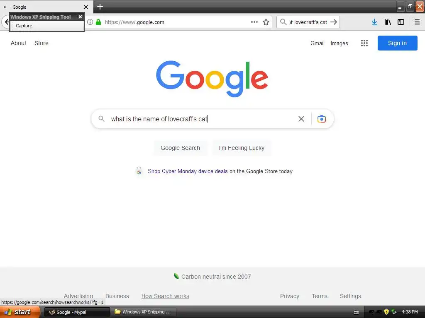
Task: Click the Google Store promo G icon
Action: [x=139, y=171]
